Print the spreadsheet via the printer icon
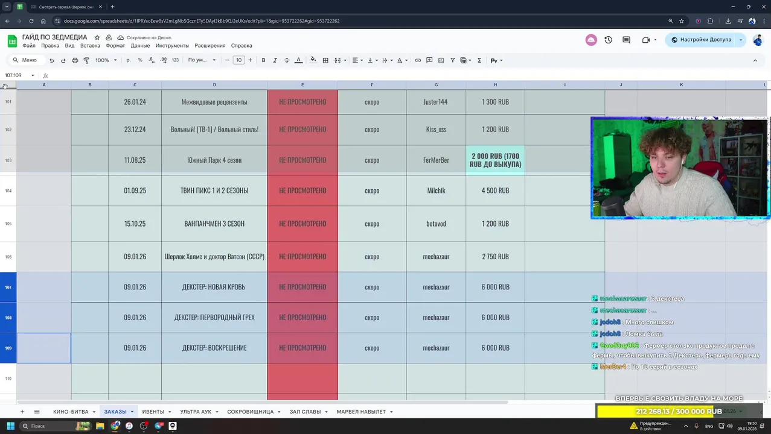Viewport: 771px width, 434px height. click(75, 60)
